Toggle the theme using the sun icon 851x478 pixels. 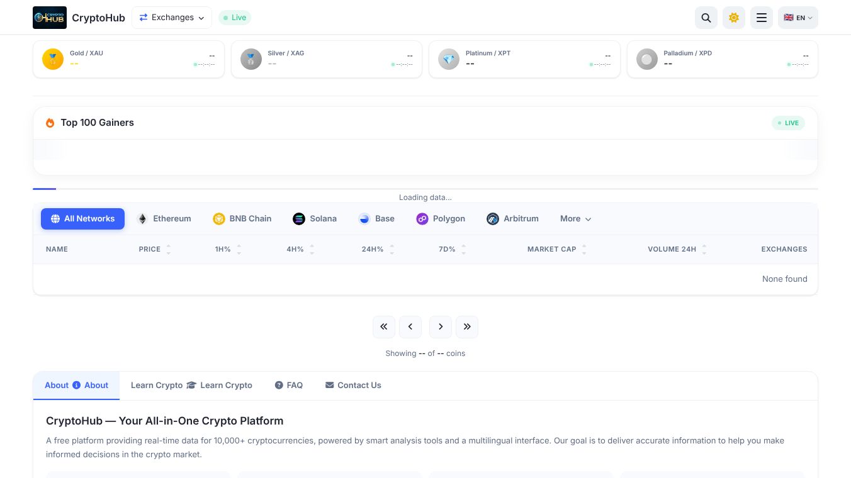pyautogui.click(x=733, y=18)
